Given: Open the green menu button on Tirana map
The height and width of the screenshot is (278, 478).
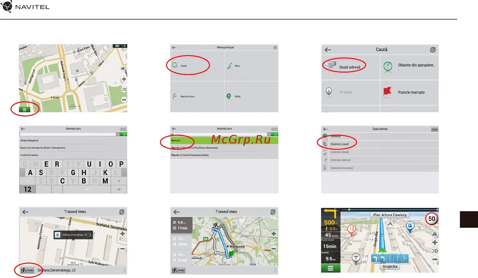Looking at the screenshot, I should 24,110.
